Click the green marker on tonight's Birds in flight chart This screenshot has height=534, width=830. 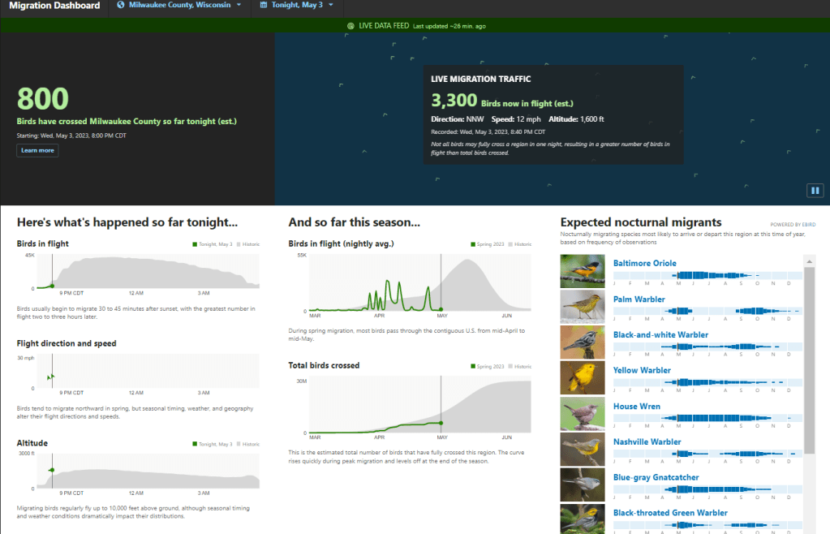point(53,286)
